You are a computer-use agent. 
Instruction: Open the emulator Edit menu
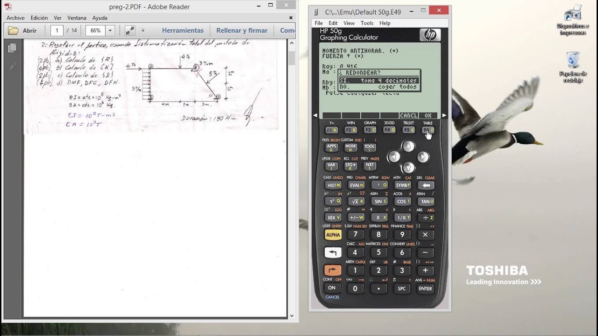click(x=333, y=23)
